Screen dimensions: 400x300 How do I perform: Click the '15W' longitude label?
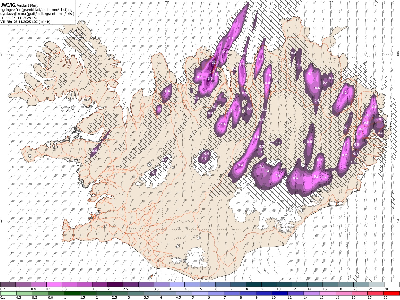click(331, 2)
